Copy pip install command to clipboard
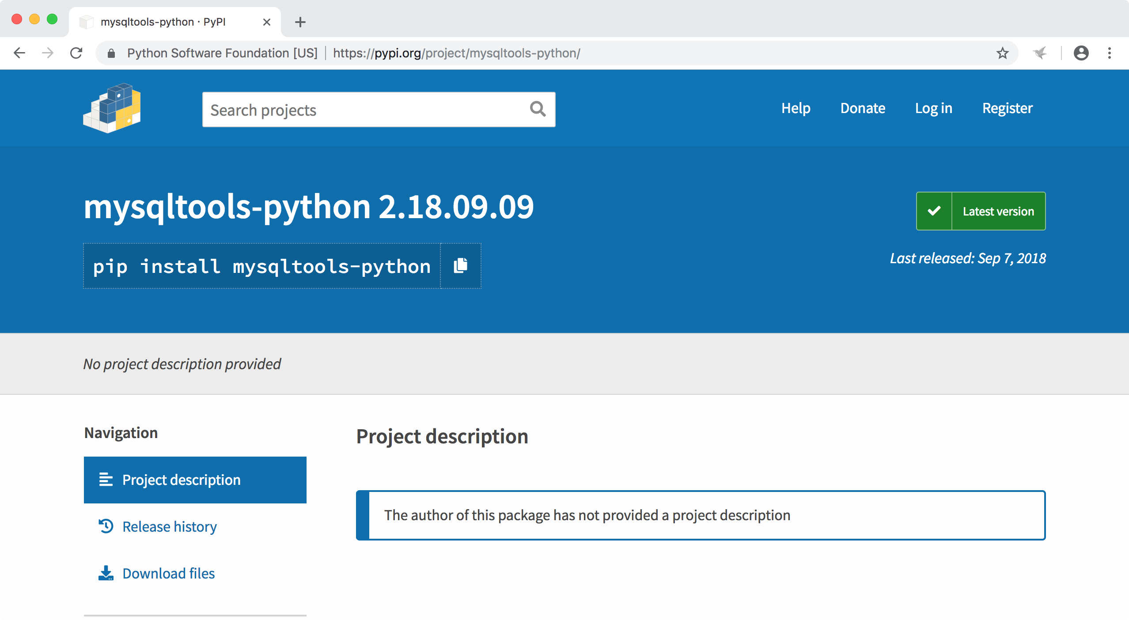Screen dimensions: 1129x620 click(x=460, y=266)
